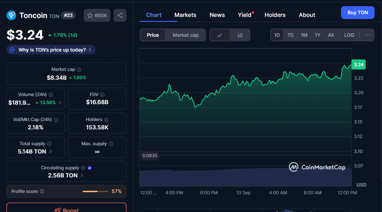Expand Volume (24h) details chevron
382x212 pixels.
[x=60, y=103]
